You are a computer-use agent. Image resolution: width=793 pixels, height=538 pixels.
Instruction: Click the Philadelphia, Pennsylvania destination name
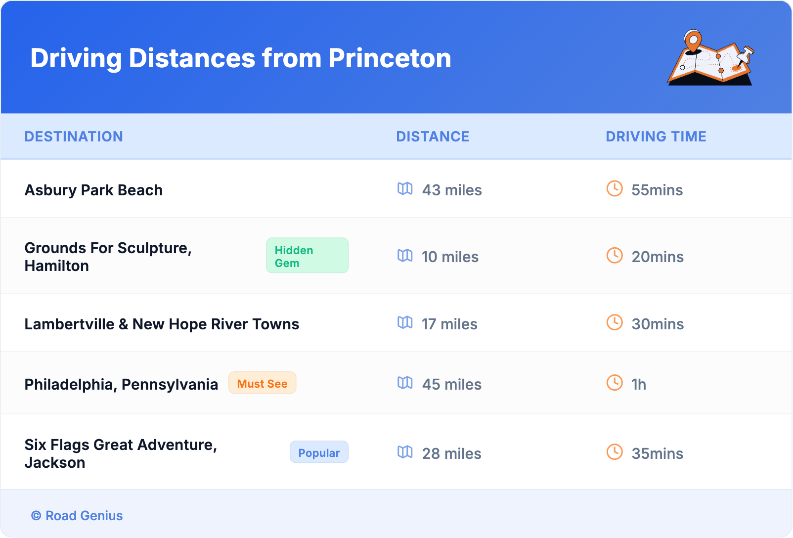121,385
